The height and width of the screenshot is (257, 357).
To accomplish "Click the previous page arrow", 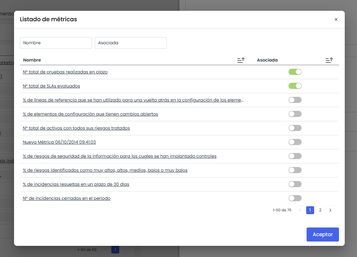I will [x=300, y=210].
